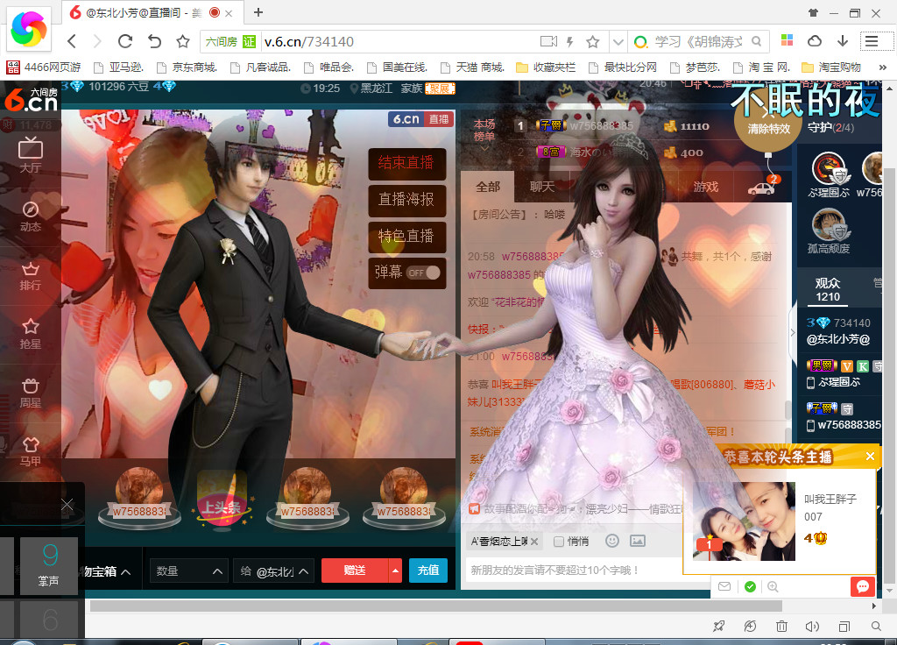
Task: Restore the recently closed tab
Action: point(154,41)
